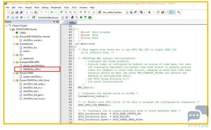Open the batch build dropdown arrow

[x=24, y=18]
